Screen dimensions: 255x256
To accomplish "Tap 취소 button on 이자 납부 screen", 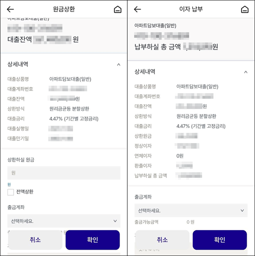I will 162,240.
